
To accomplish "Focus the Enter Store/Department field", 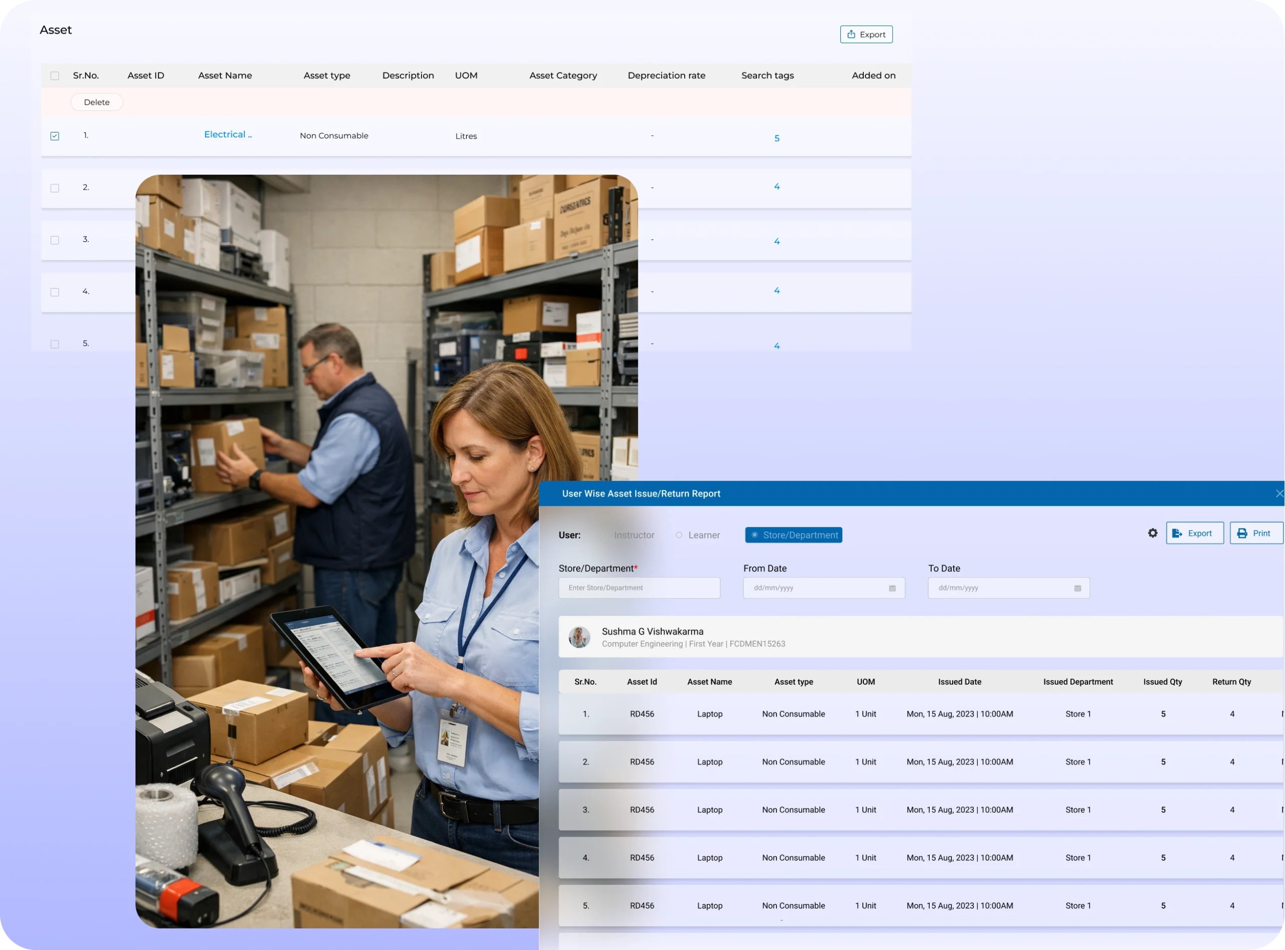I will coord(638,588).
